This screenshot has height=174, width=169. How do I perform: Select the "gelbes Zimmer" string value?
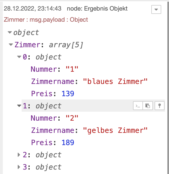(x=116, y=130)
